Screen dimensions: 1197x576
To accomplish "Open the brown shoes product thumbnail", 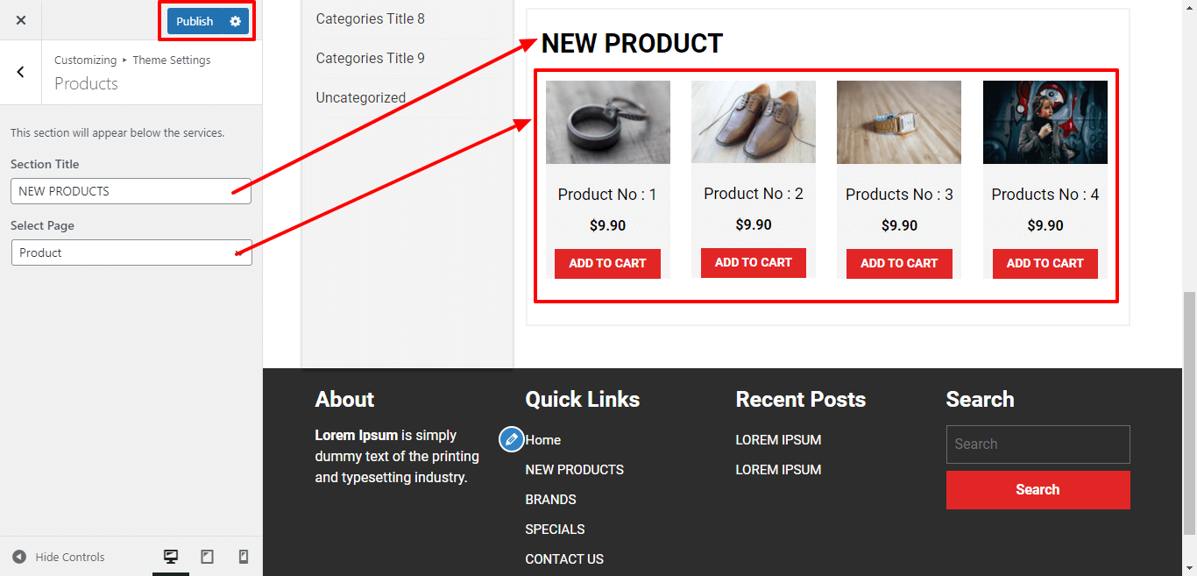I will click(x=754, y=122).
